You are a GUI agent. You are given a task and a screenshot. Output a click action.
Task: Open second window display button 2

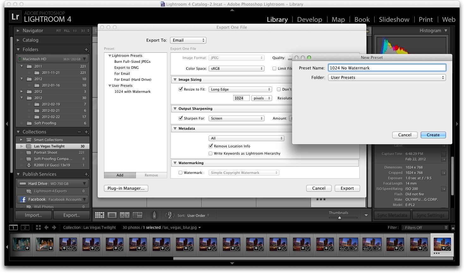pyautogui.click(x=25, y=227)
